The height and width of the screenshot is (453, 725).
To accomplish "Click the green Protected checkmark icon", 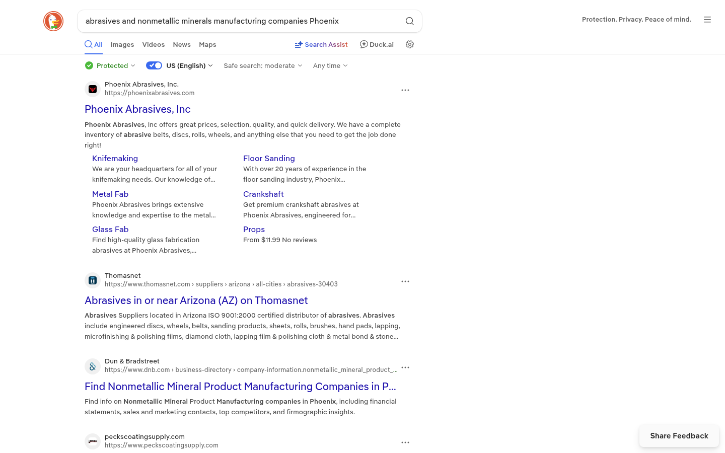I will point(89,65).
